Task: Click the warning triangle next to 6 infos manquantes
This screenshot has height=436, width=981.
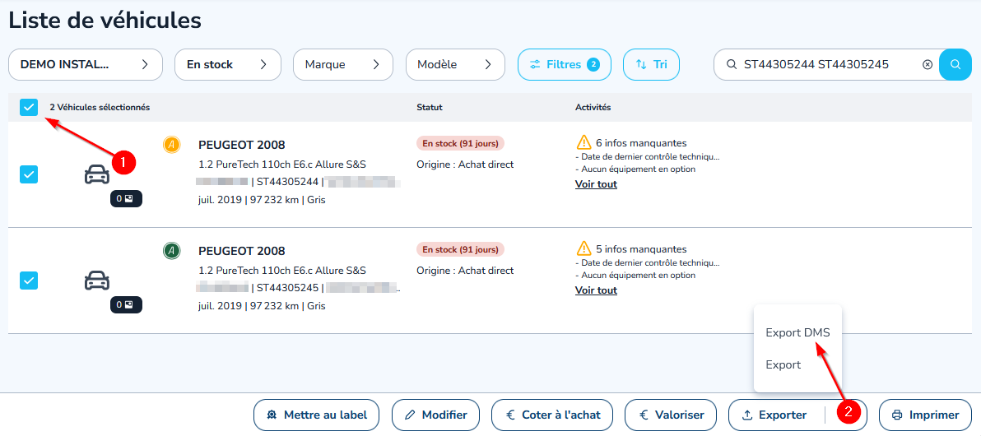Action: pyautogui.click(x=583, y=142)
